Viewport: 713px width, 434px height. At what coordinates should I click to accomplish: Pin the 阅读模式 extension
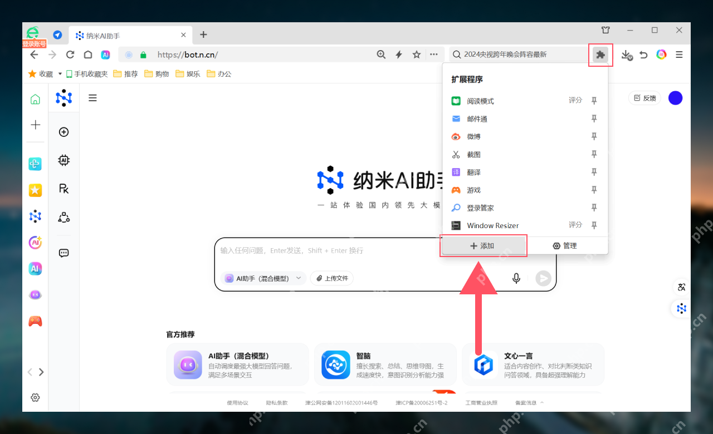tap(594, 101)
